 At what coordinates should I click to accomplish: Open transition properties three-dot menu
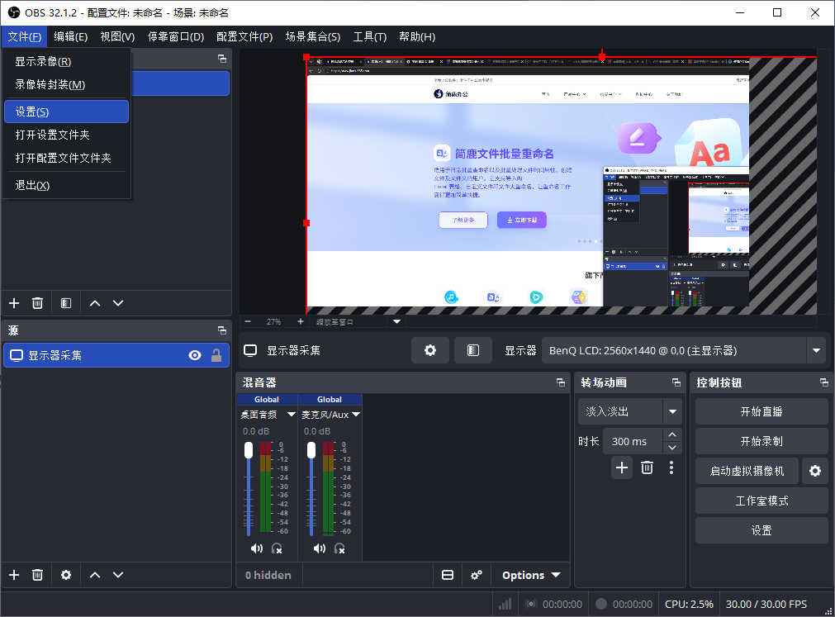coord(671,468)
